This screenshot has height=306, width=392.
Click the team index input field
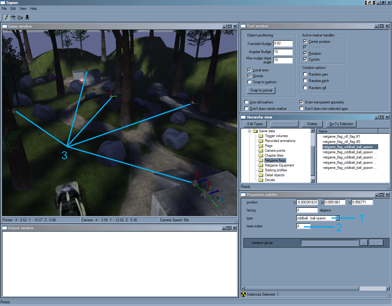[303, 226]
